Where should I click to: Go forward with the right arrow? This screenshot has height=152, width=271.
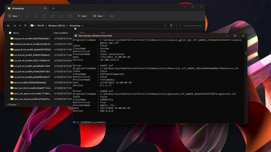[14, 25]
